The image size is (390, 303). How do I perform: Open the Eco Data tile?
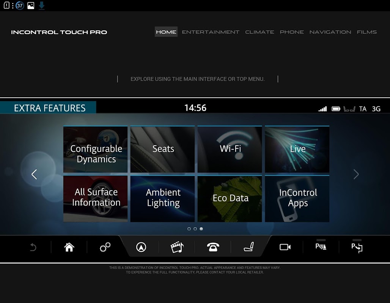(230, 199)
